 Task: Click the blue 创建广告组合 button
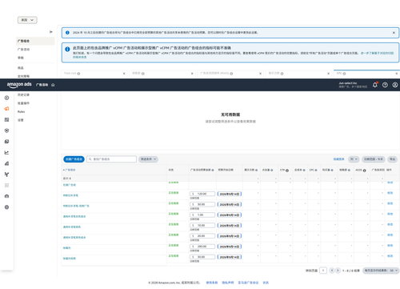[74, 159]
